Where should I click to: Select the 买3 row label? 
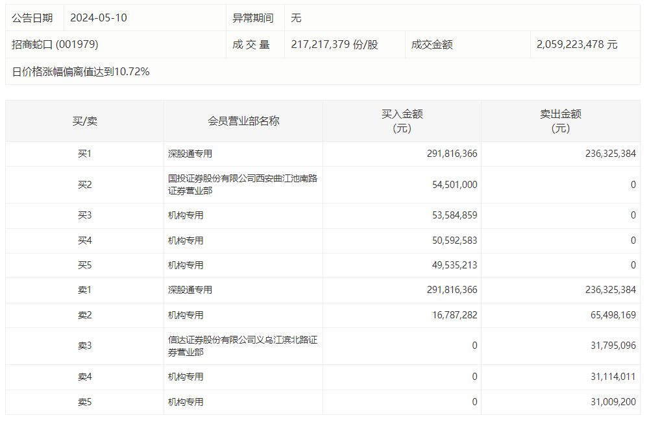[x=84, y=215]
